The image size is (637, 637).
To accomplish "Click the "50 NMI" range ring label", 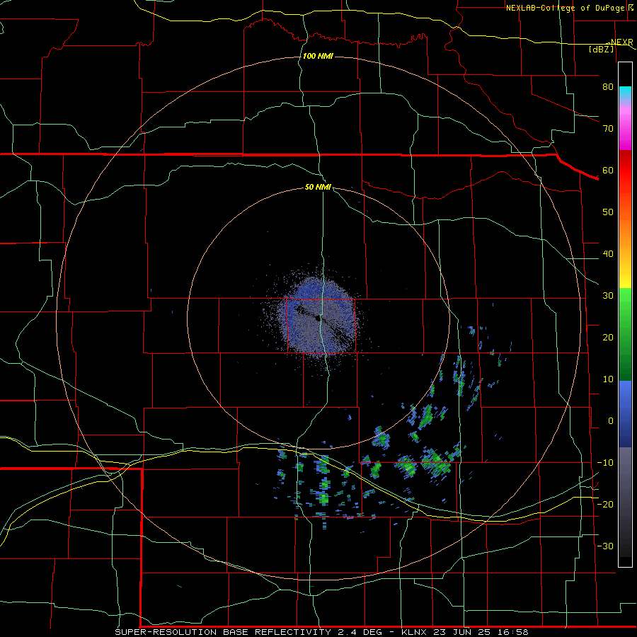I will 318,188.
